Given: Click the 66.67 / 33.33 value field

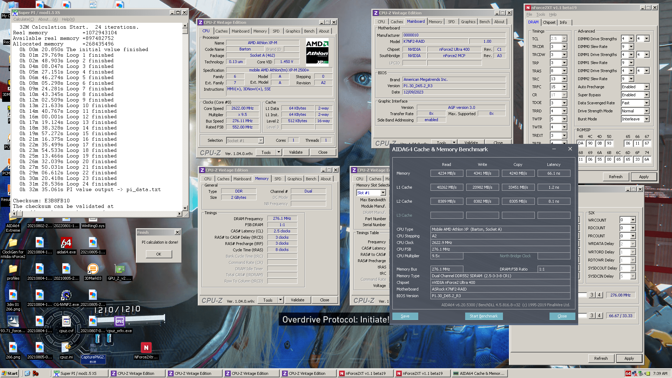Looking at the screenshot, I should click(x=621, y=316).
